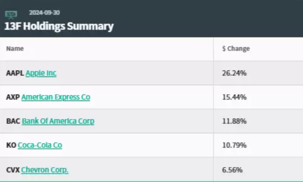This screenshot has width=303, height=182.
Task: Click the 6.56% change value
Action: (232, 170)
